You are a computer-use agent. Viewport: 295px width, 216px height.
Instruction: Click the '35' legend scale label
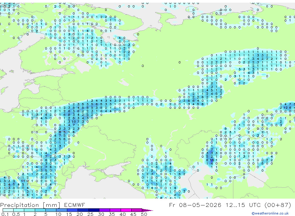(112, 214)
